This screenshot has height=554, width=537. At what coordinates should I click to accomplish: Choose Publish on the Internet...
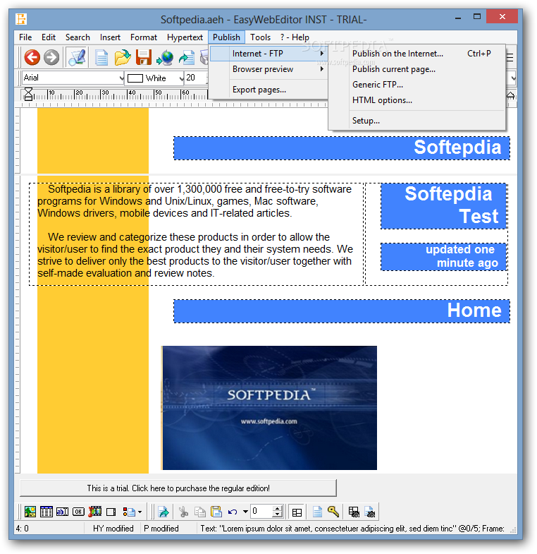417,54
